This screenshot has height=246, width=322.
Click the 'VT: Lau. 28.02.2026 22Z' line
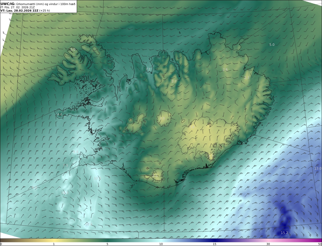click(x=19, y=11)
